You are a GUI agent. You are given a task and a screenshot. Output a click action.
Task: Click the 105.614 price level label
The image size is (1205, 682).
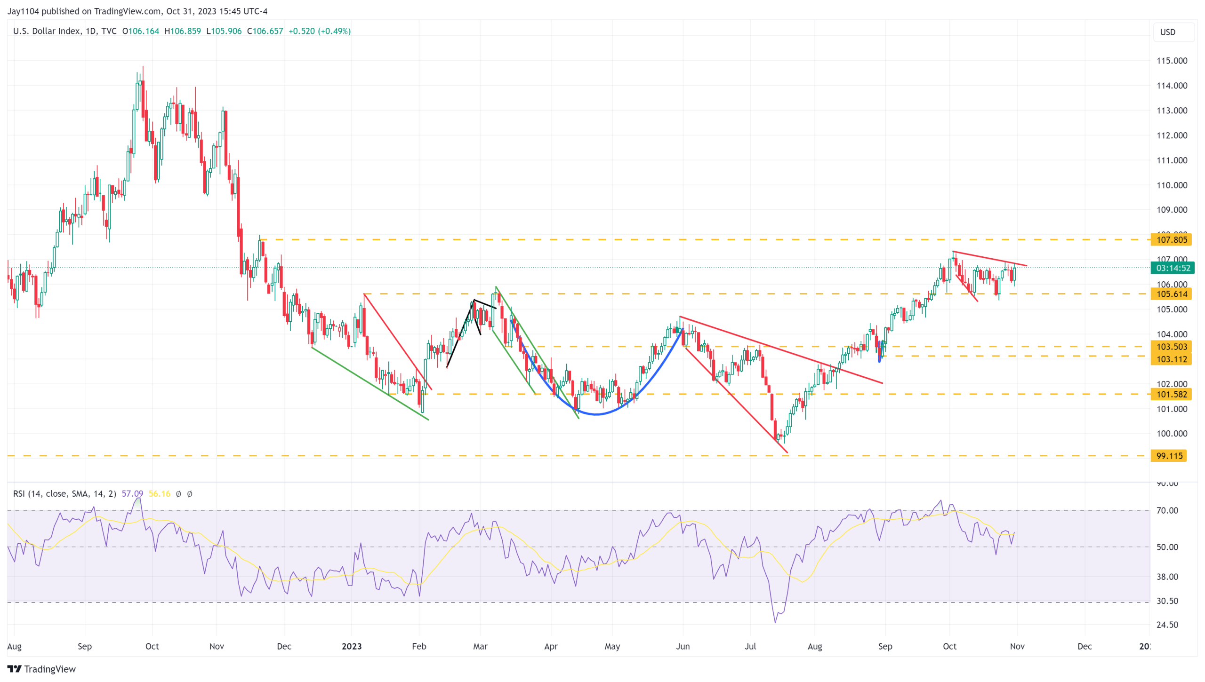pos(1172,294)
